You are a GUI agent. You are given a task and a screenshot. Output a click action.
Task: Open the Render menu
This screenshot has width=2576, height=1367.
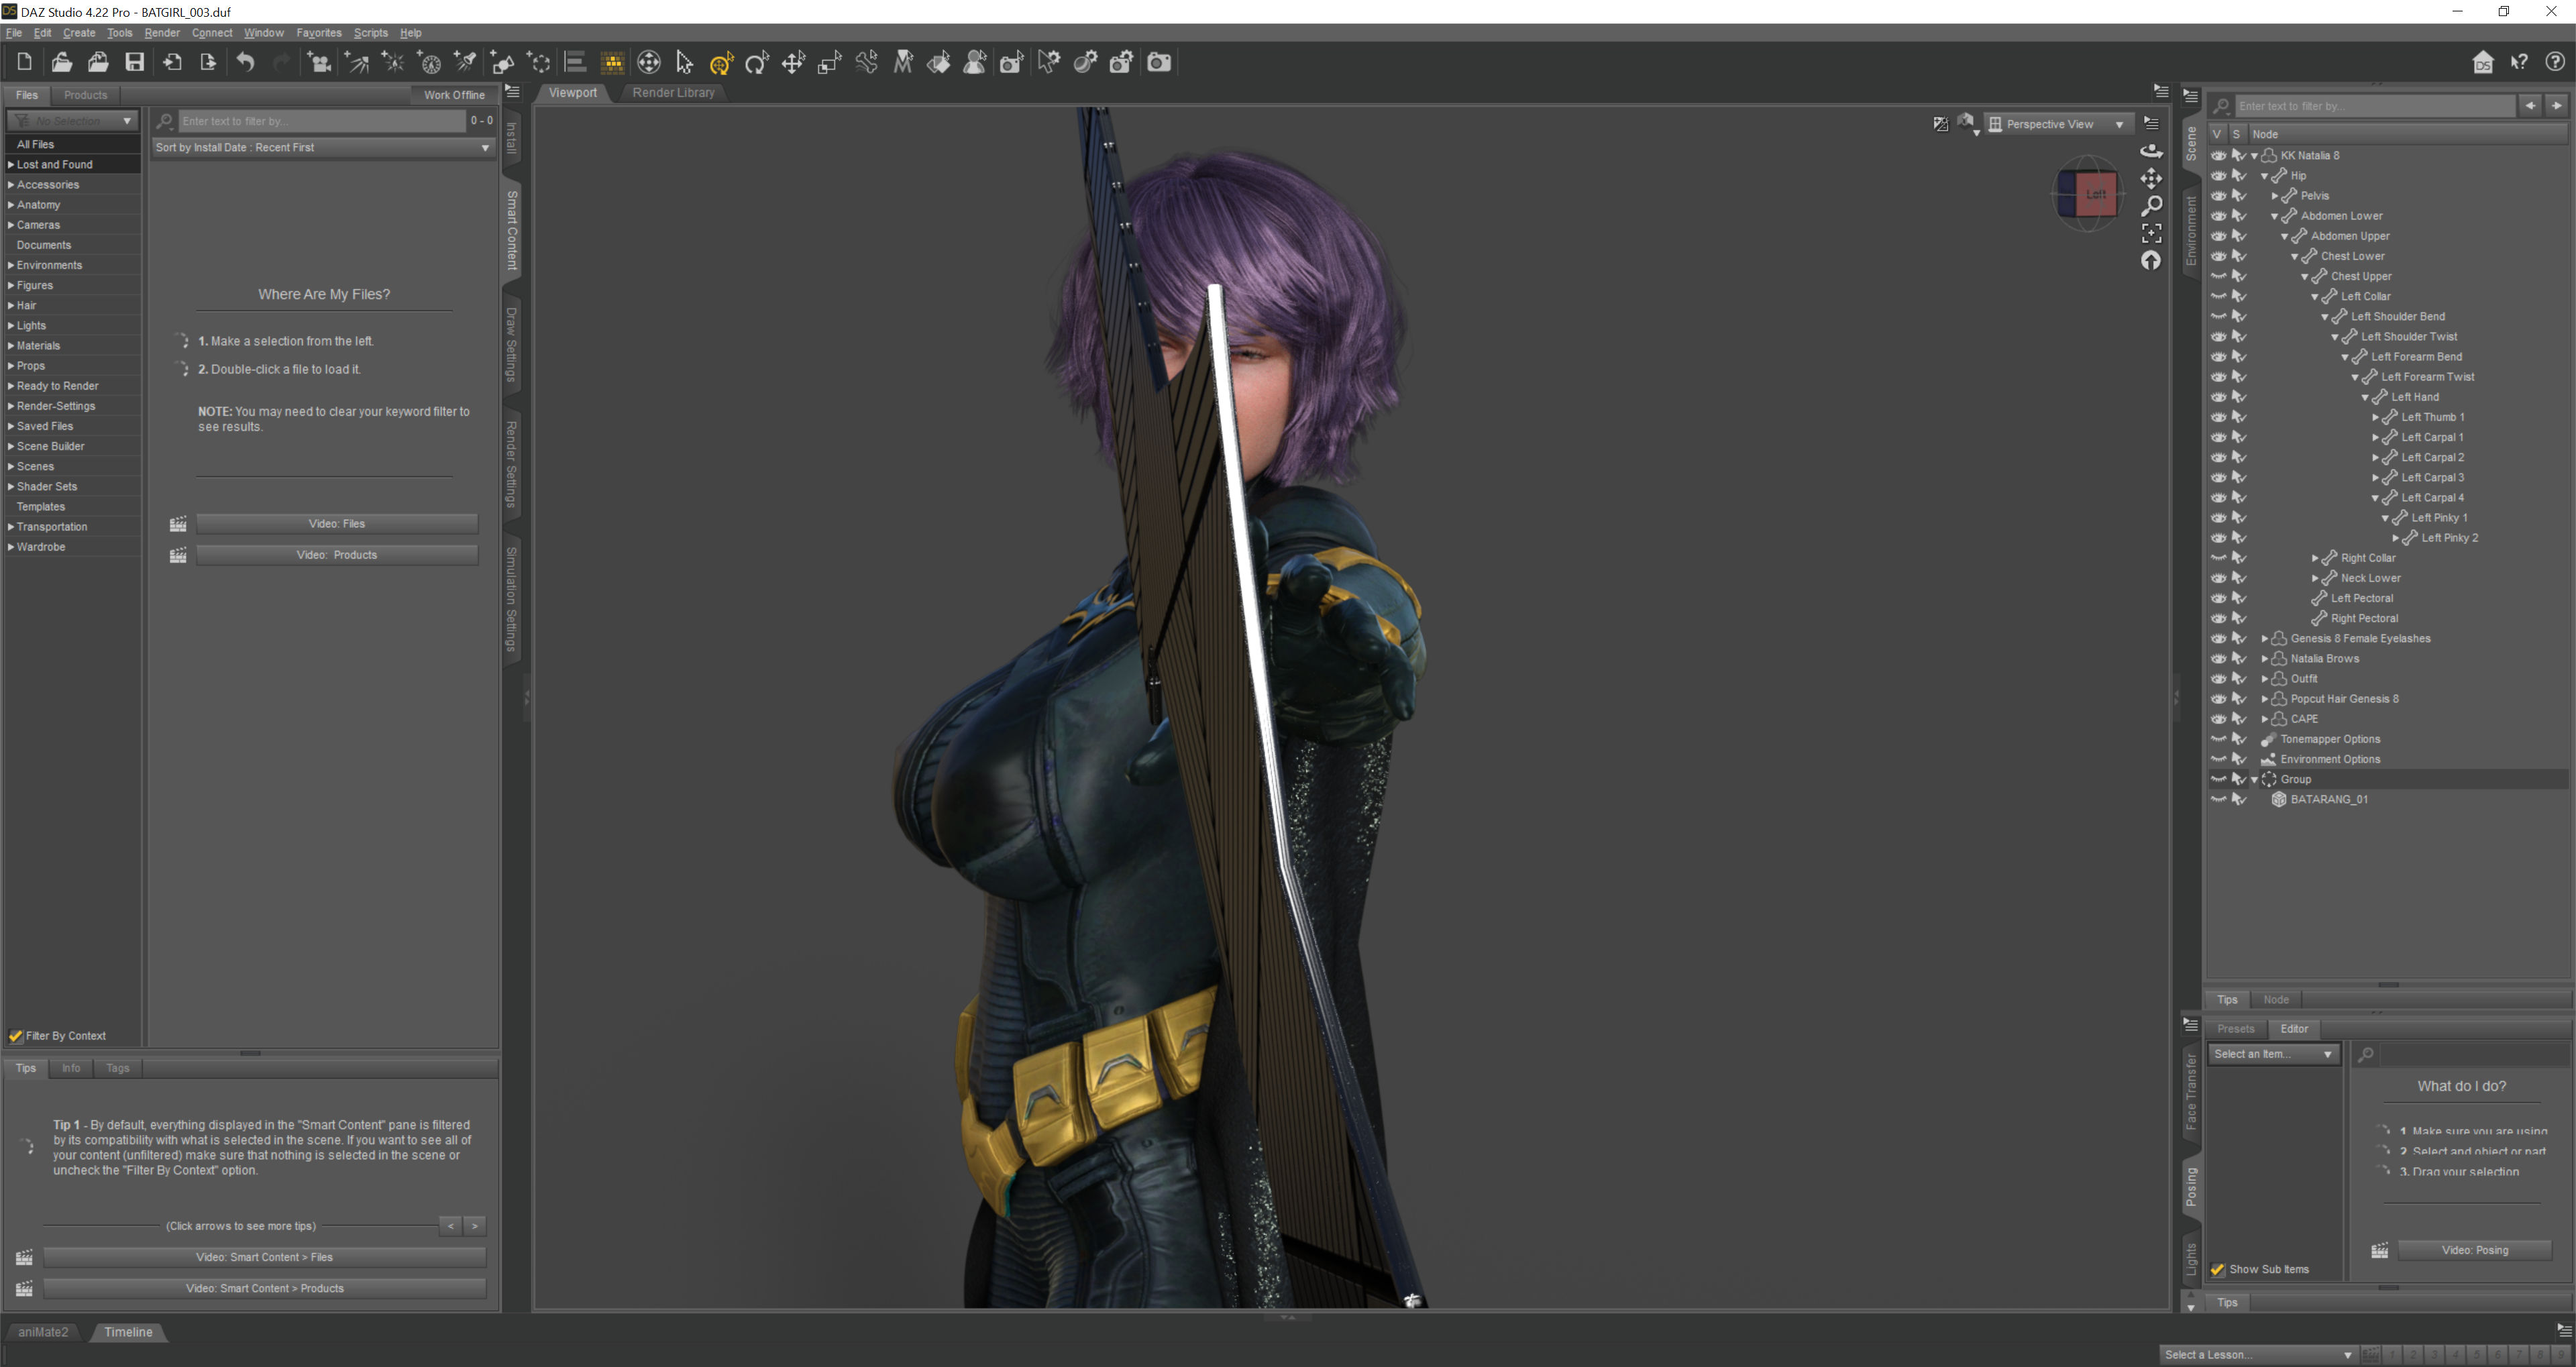pos(162,32)
